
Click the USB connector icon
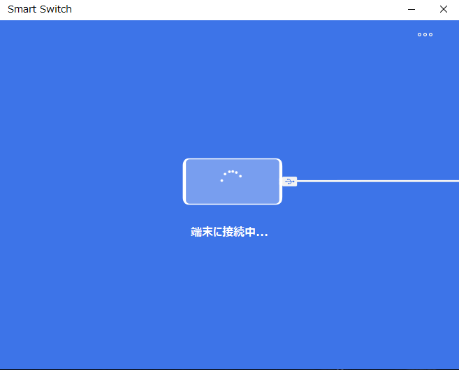(289, 182)
